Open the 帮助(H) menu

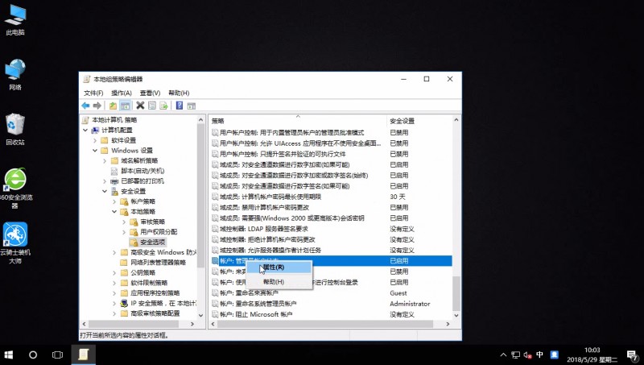(179, 93)
